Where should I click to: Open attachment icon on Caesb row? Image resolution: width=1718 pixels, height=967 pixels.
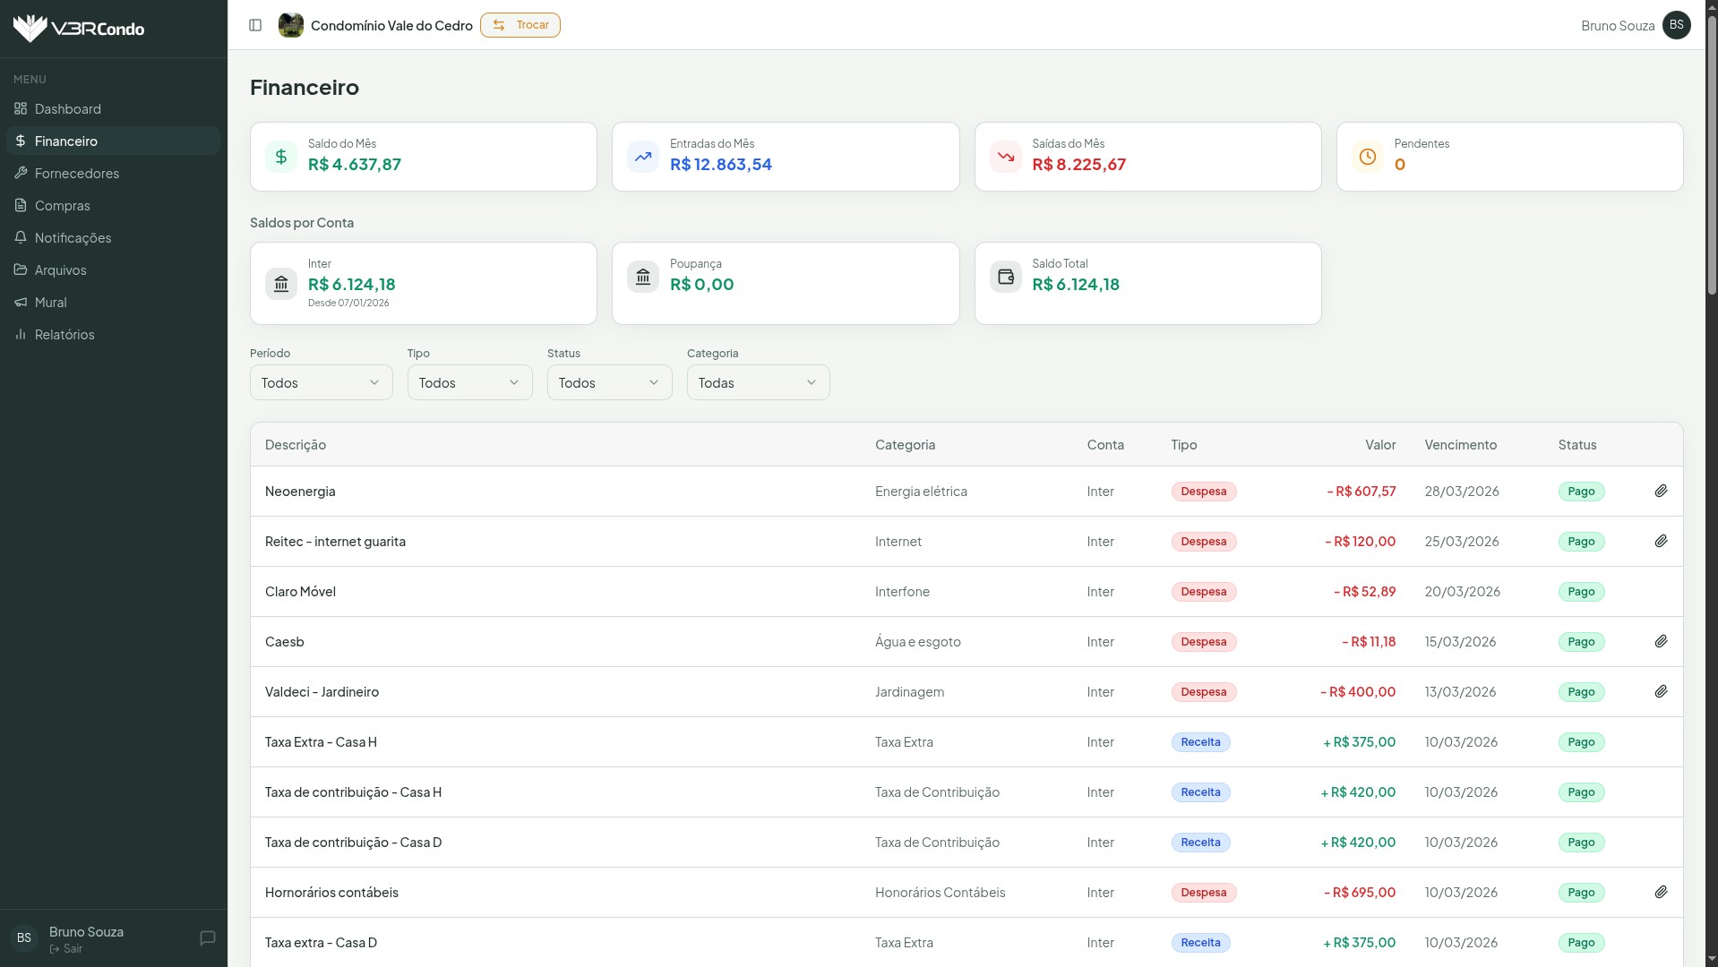click(x=1661, y=641)
